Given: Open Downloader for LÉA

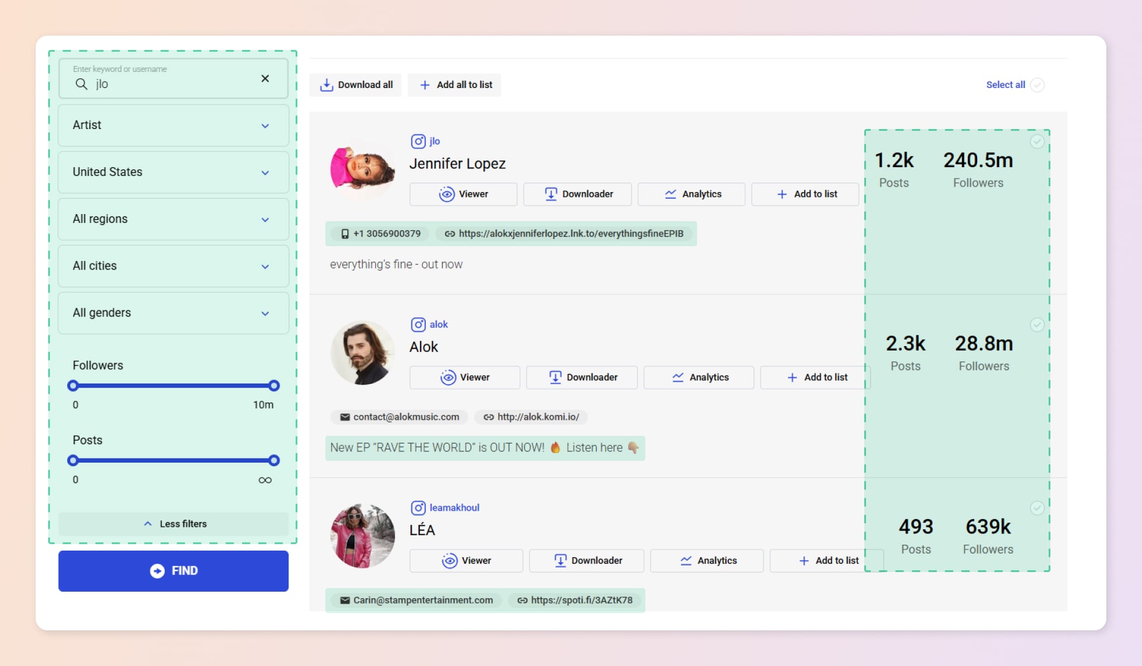Looking at the screenshot, I should click(x=586, y=561).
